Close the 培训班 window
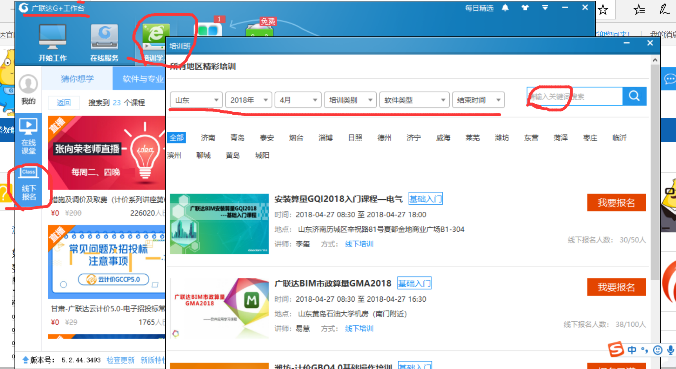This screenshot has height=369, width=676. [x=650, y=43]
